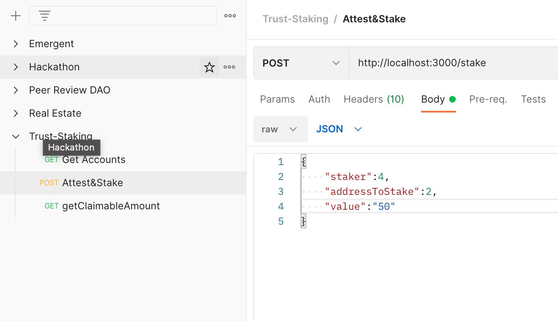The height and width of the screenshot is (321, 558).
Task: Open the POST method dropdown
Action: (301, 63)
